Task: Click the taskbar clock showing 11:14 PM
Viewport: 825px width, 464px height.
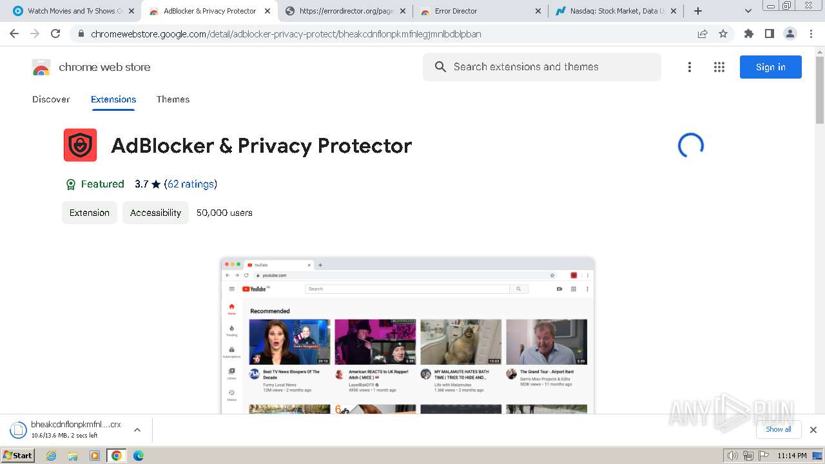Action: (x=792, y=456)
